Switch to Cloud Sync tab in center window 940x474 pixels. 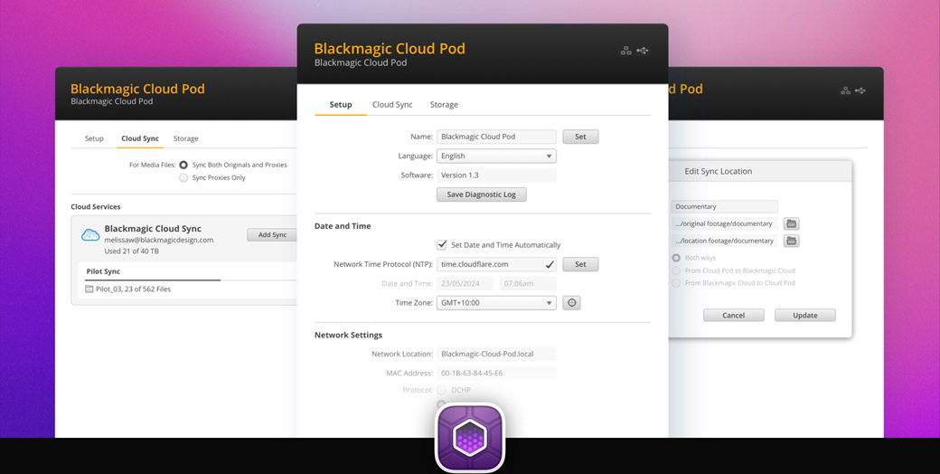point(392,105)
